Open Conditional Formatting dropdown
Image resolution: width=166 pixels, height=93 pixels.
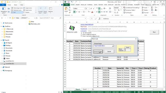pos(132,7)
